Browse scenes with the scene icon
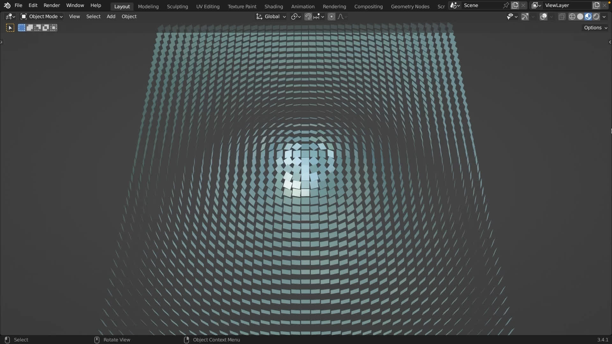The image size is (612, 344). coord(455,5)
